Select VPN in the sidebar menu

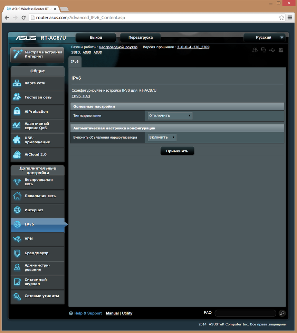[37, 239]
